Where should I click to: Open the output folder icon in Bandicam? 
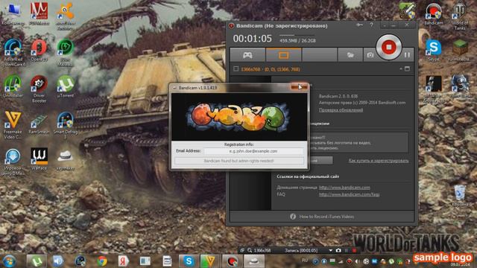click(350, 55)
